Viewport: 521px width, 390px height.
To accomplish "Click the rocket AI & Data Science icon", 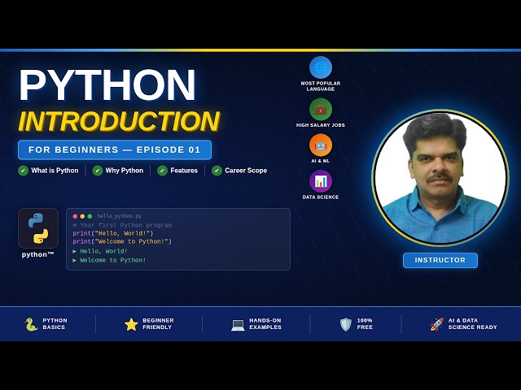I will pyautogui.click(x=437, y=324).
